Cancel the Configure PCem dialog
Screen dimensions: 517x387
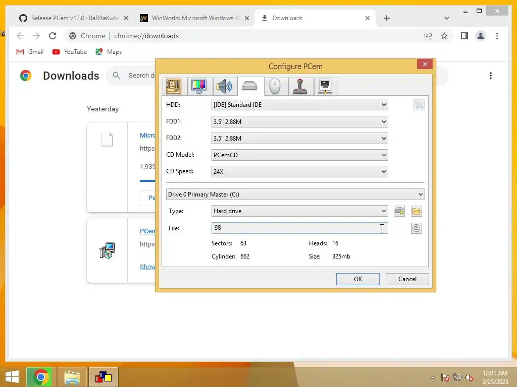coord(407,279)
